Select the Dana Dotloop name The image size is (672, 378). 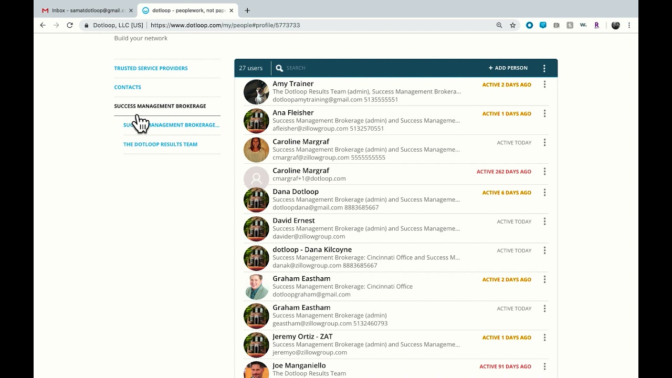[296, 192]
